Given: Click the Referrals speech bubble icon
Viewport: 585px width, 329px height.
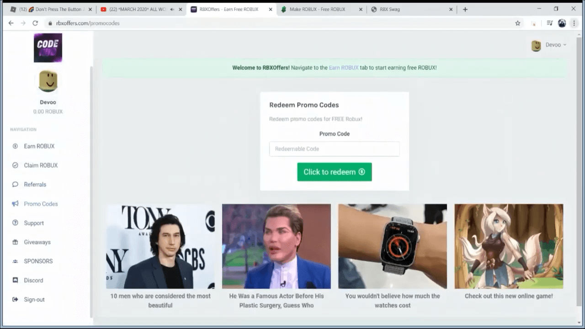Looking at the screenshot, I should (15, 185).
